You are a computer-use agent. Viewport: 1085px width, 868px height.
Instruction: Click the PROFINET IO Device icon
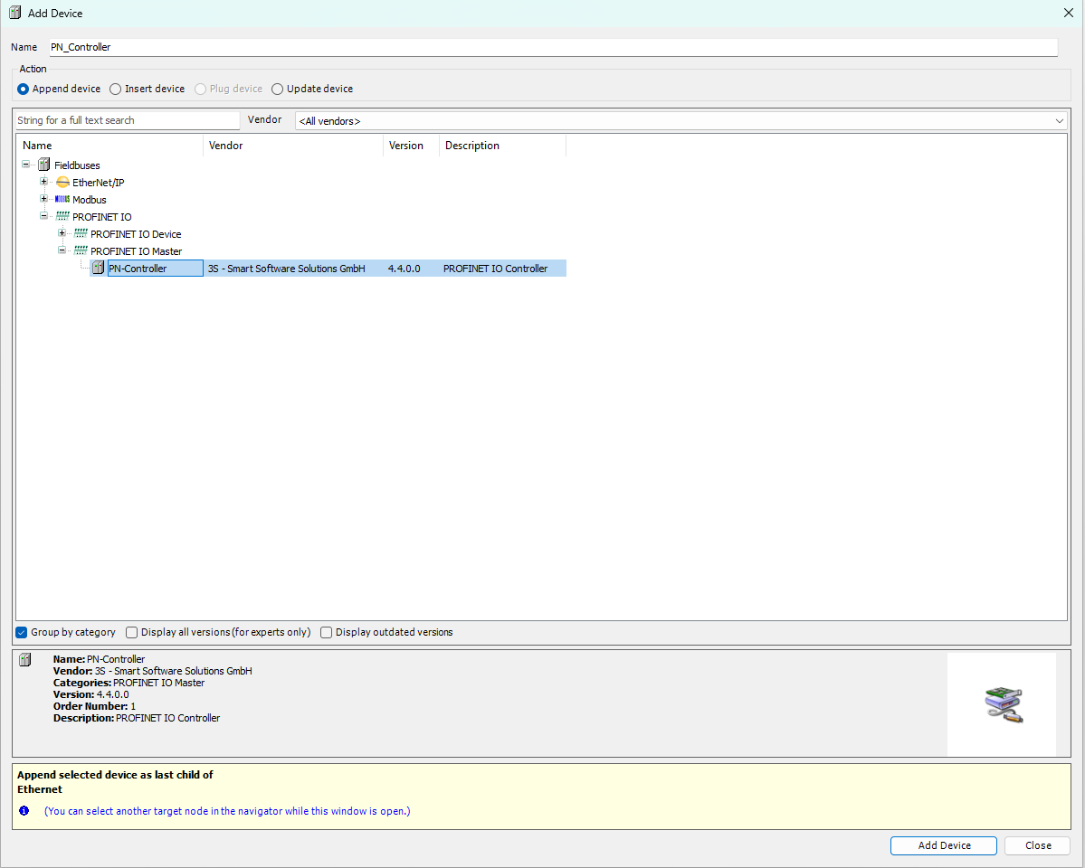point(80,233)
